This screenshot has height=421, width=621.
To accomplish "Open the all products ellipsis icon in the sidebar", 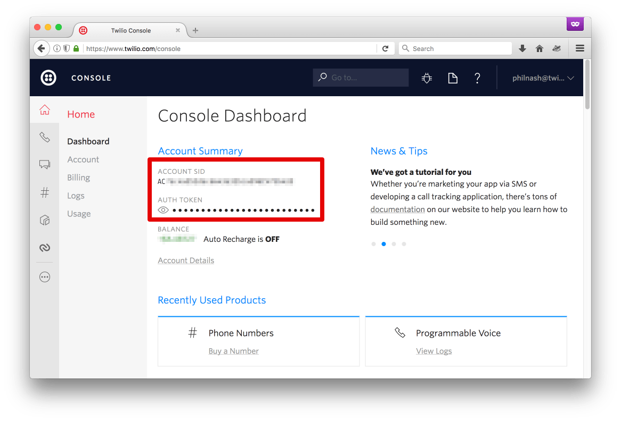I will pos(45,277).
